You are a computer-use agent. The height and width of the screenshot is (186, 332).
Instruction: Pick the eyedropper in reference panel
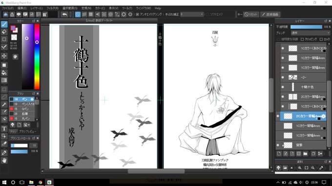tap(321, 168)
